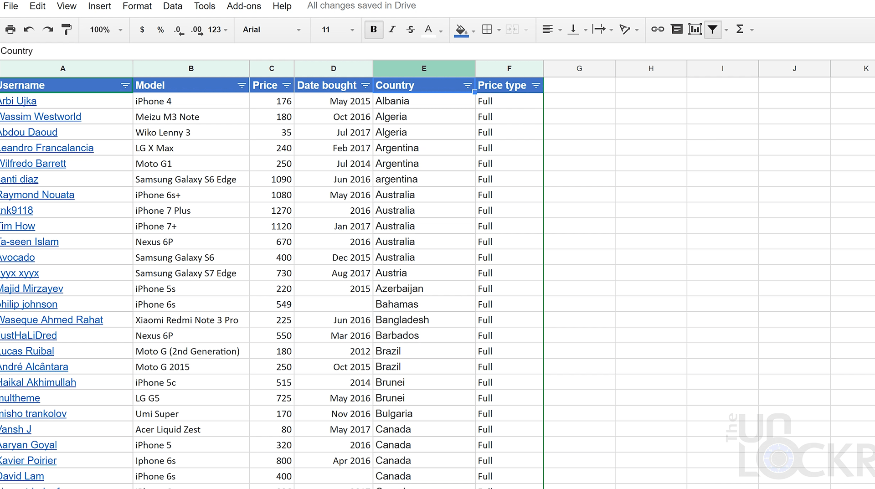Decrease decimal places

coord(179,30)
